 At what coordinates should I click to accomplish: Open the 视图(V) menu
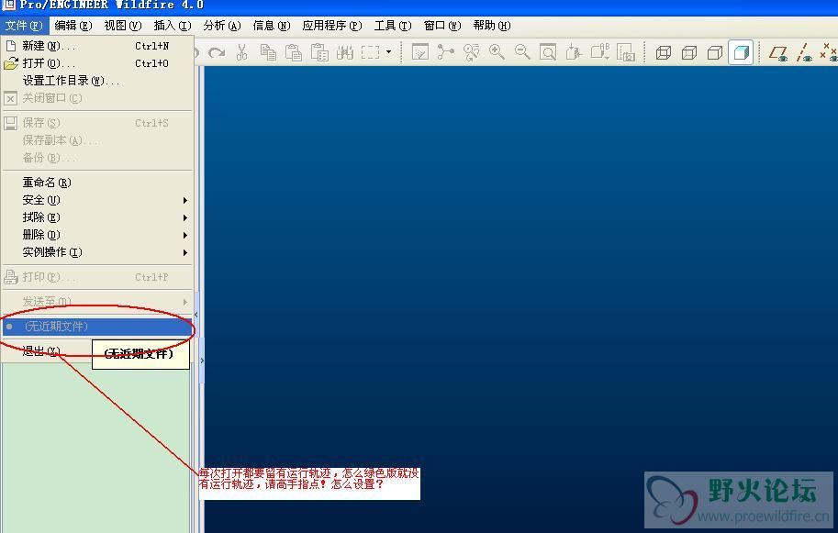pos(123,26)
